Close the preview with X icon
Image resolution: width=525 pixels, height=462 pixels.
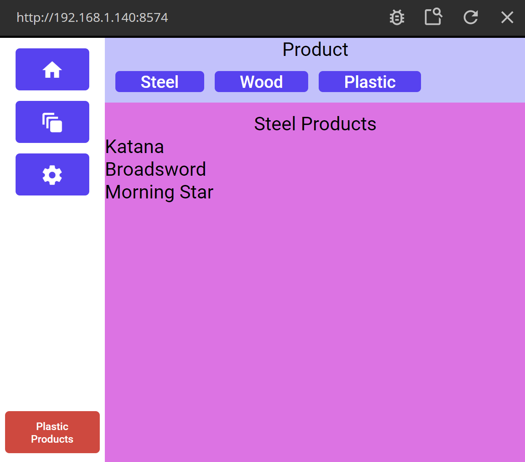507,17
